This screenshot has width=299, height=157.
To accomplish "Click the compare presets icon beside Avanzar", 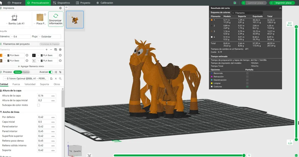I will (x=60, y=72).
